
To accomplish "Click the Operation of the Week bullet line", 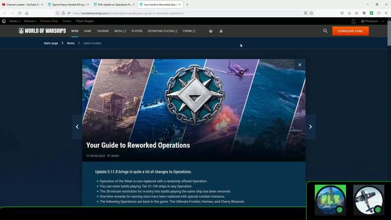I will (153, 181).
